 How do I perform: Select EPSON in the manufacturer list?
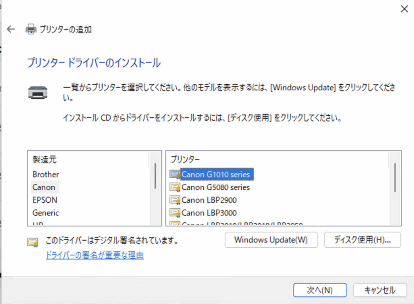(x=45, y=200)
